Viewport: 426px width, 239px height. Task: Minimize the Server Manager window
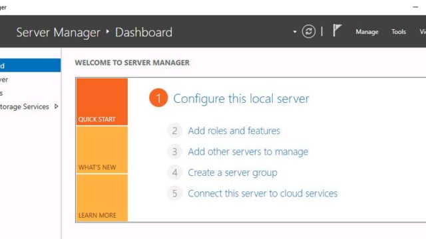pyautogui.click(x=415, y=7)
